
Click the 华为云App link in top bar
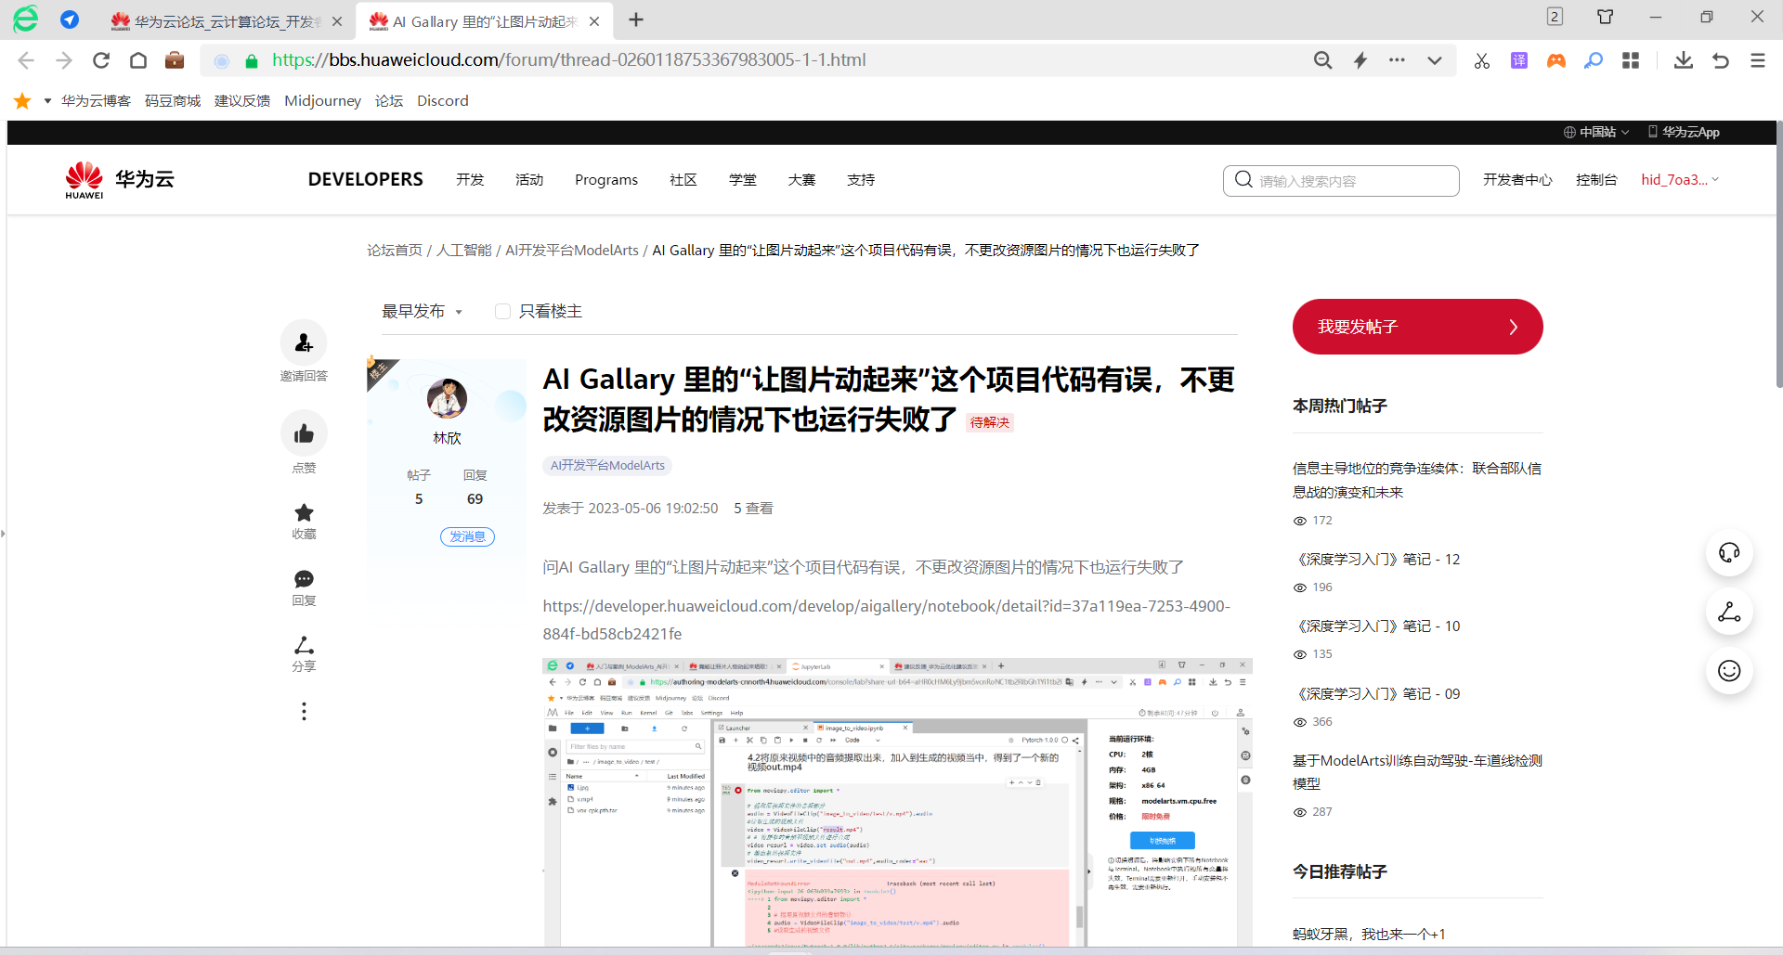point(1685,132)
